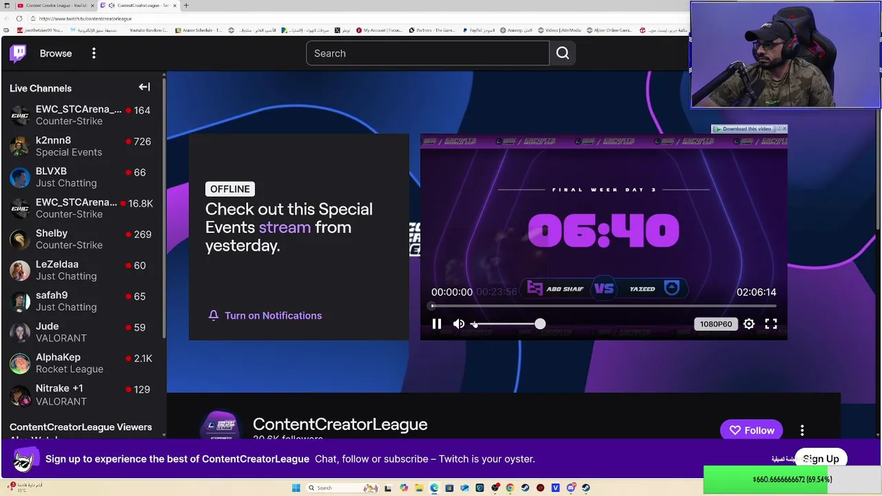882x496 pixels.
Task: Open Discord from taskbar
Action: click(x=571, y=488)
